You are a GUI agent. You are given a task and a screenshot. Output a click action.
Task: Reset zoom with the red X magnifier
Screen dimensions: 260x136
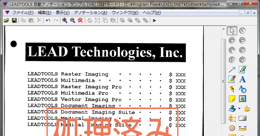tap(80, 20)
